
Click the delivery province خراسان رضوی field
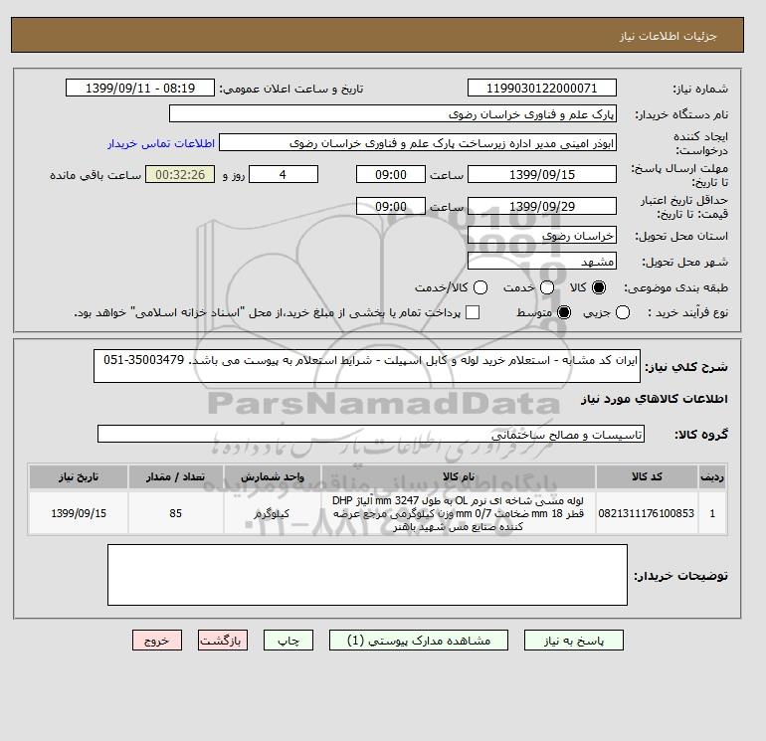[x=542, y=236]
